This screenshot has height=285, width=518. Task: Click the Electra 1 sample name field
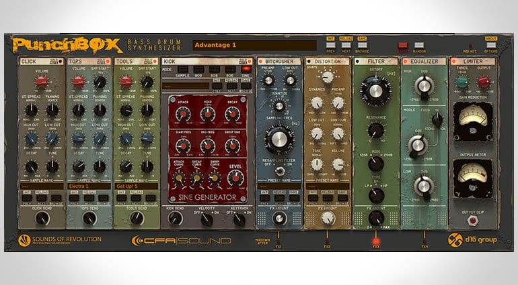tap(89, 186)
